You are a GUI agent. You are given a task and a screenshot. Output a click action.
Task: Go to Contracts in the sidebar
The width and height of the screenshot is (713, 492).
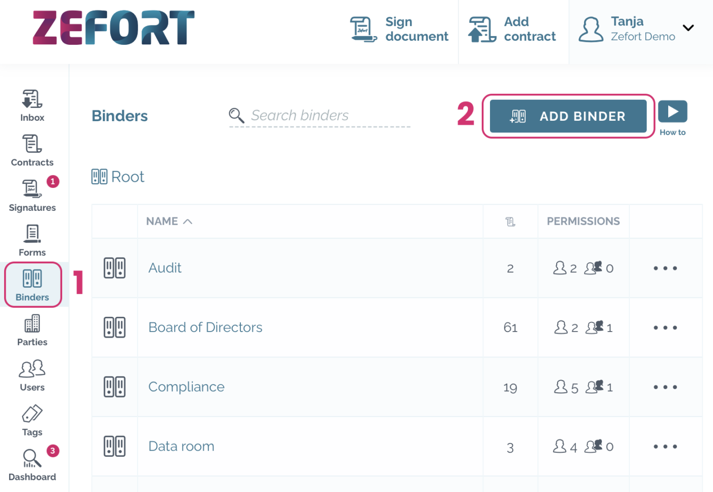tap(32, 150)
